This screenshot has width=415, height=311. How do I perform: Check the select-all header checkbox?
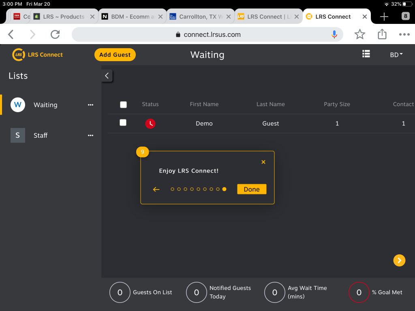tap(123, 104)
